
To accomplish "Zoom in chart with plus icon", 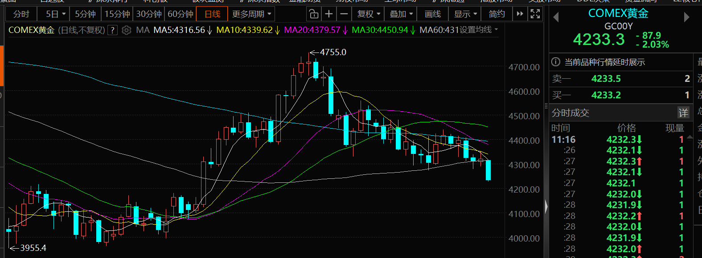I will (329, 14).
